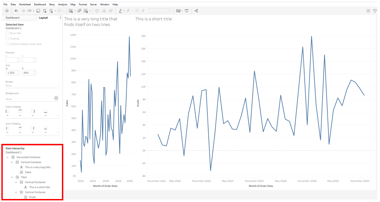Open the Dashboard menu
380x202 pixels.
(x=40, y=5)
